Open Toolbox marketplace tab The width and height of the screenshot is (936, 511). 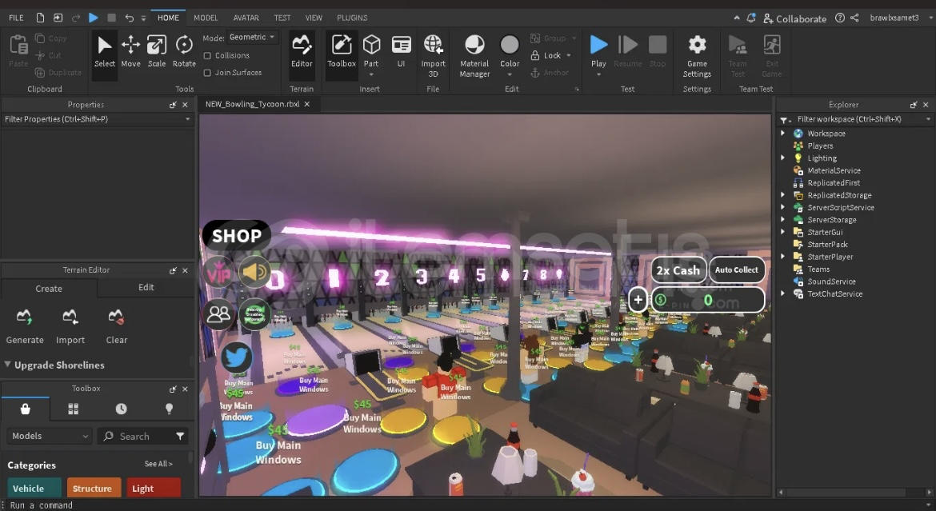click(25, 409)
